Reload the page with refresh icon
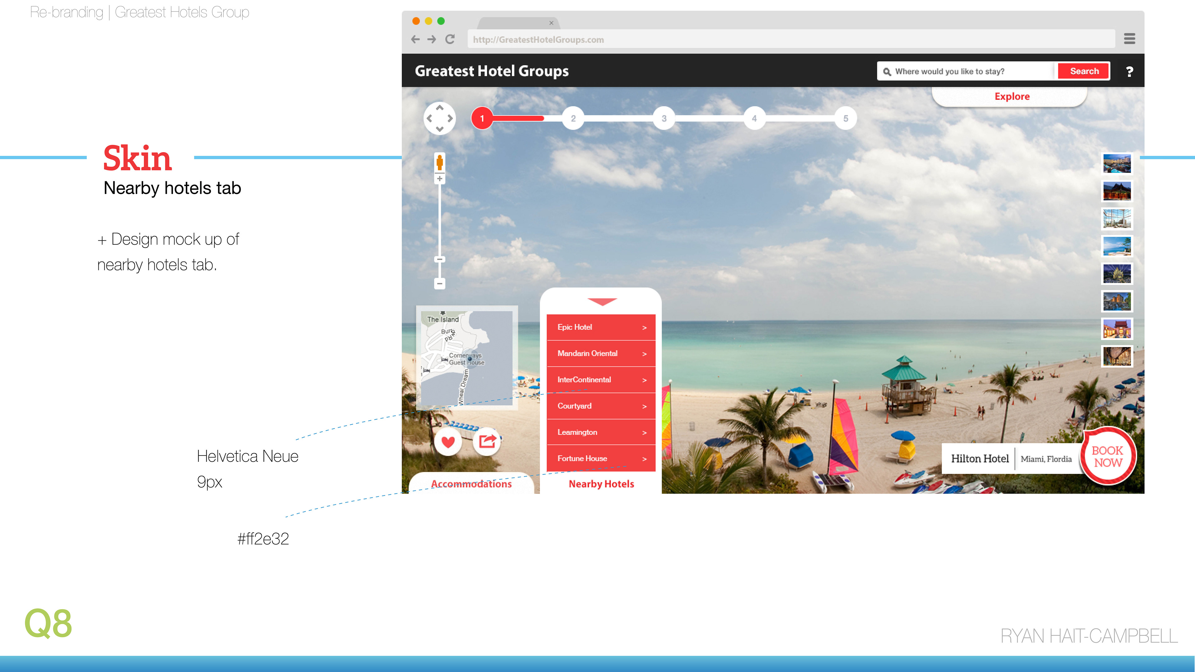Screen dimensions: 1195x672 pos(449,39)
